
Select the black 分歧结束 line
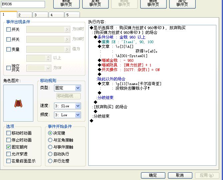click(x=101, y=116)
